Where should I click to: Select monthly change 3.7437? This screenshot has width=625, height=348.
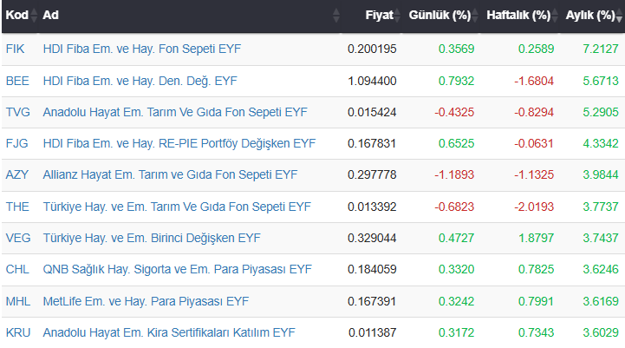(x=601, y=238)
